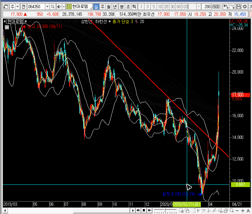252x214 pixels.
Task: Click the highlighted date label 2020/02/21(금)
Action: [186, 204]
